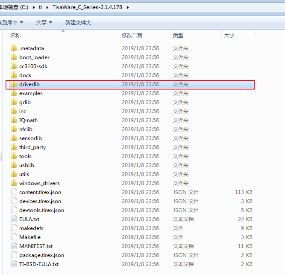Click the devtools.tirex.json file icon
Screen dimensions: 285x275
pyautogui.click(x=14, y=210)
